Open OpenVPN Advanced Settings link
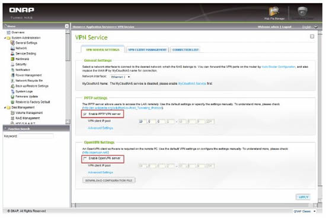Viewport: 326px width, 218px height. (x=100, y=173)
